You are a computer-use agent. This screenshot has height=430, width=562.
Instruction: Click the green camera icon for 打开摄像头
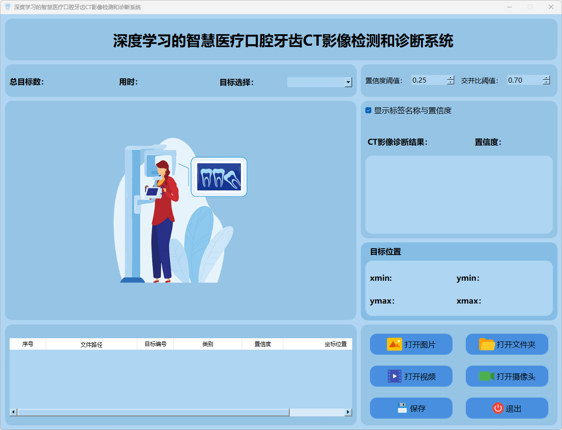[486, 376]
